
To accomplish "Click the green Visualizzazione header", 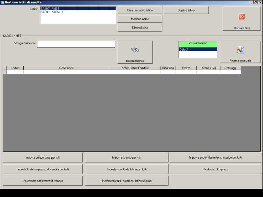I will pos(198,44).
